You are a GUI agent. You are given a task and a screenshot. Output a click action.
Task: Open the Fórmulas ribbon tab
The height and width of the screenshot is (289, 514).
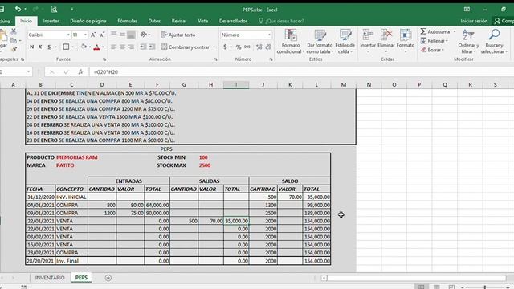127,21
